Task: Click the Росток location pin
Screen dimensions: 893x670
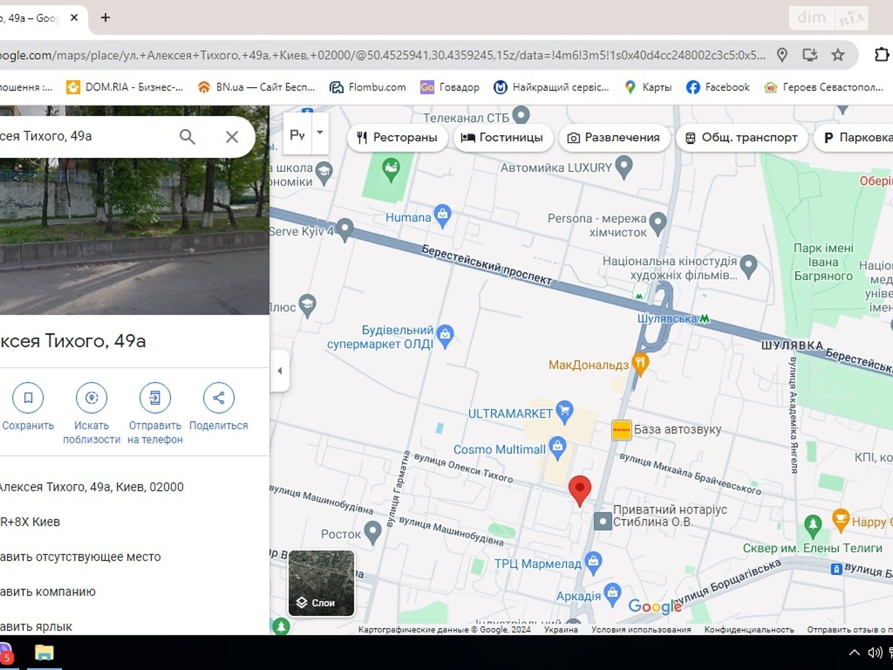Action: [372, 532]
